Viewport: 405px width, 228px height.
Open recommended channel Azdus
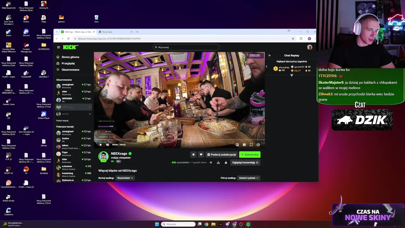[x=73, y=140]
